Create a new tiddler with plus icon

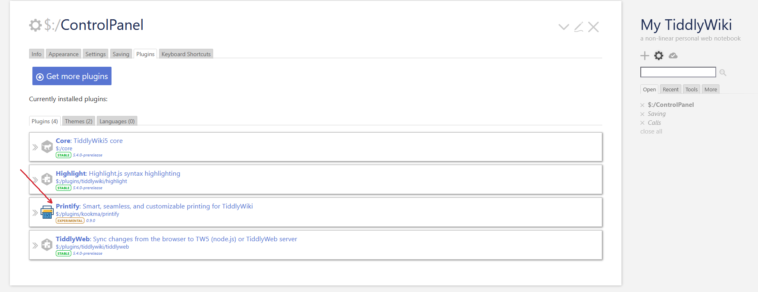(644, 56)
